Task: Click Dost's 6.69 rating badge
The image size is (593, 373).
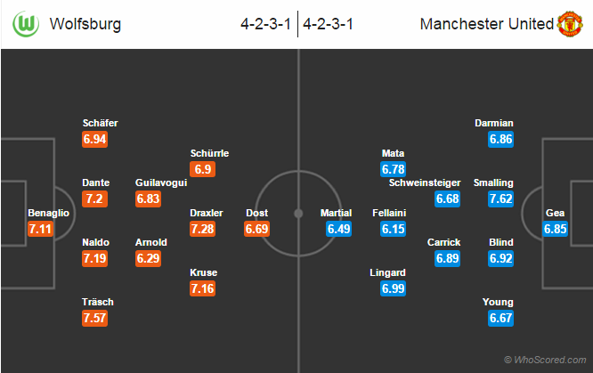Action: point(257,229)
